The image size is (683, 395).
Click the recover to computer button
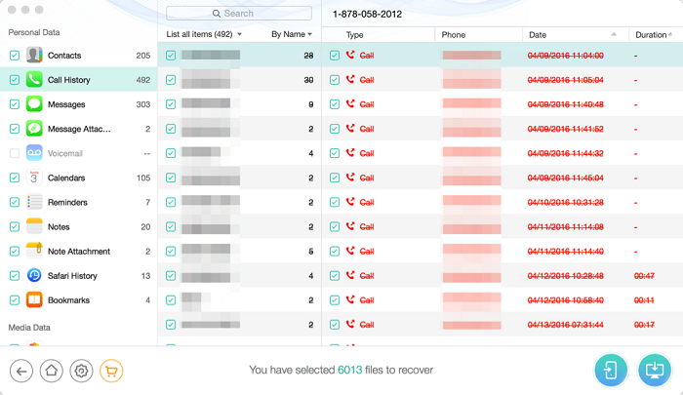[655, 371]
